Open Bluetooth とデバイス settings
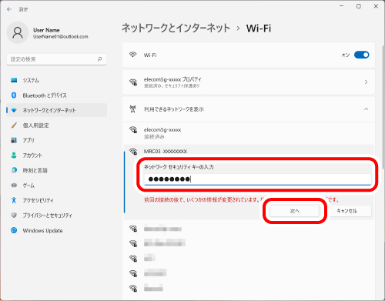 point(56,95)
